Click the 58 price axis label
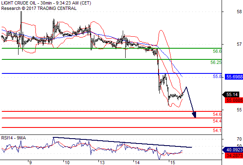243x165 pixels. point(239,12)
